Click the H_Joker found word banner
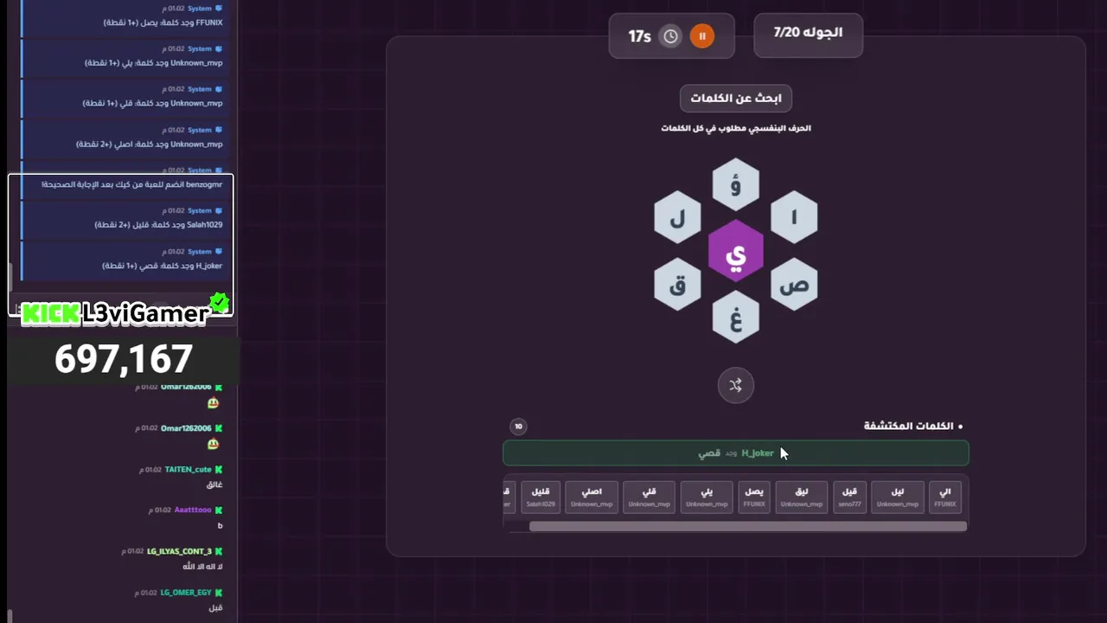The width and height of the screenshot is (1107, 623). point(736,453)
